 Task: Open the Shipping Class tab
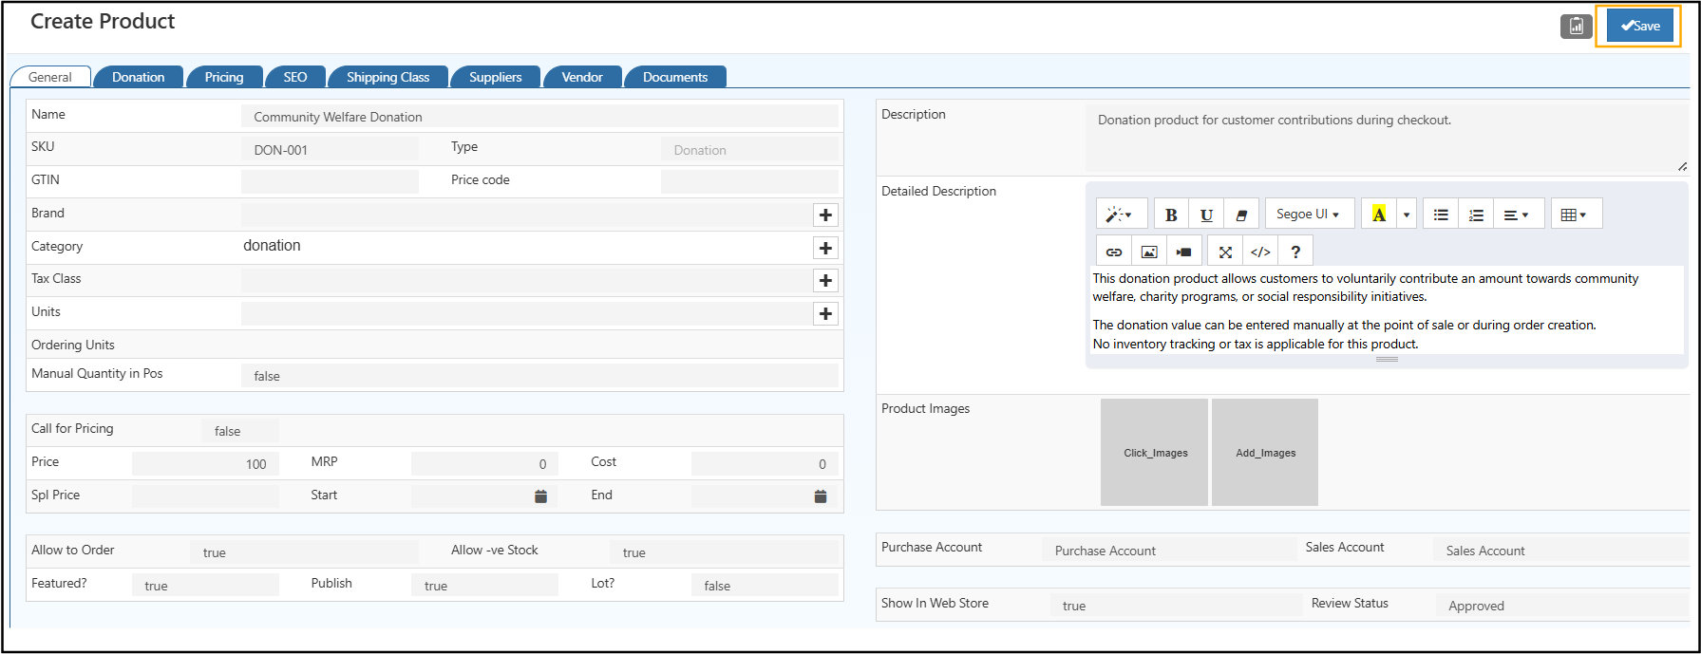click(x=387, y=77)
